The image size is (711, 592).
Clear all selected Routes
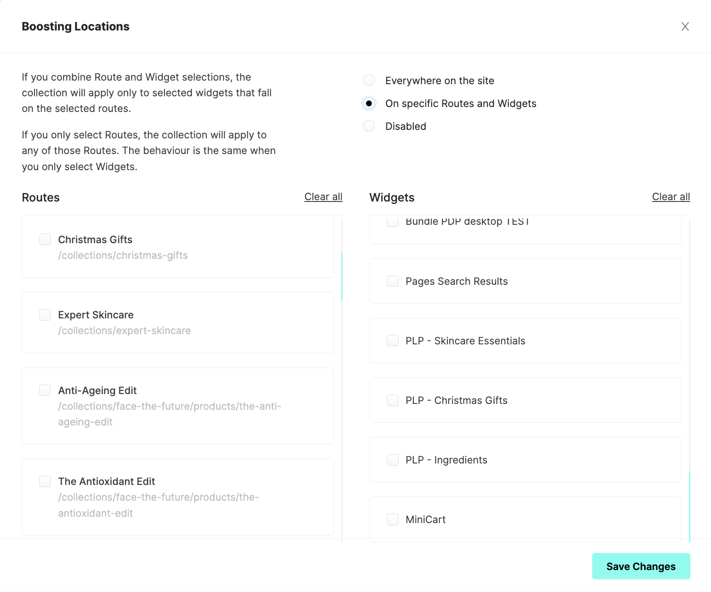[323, 197]
